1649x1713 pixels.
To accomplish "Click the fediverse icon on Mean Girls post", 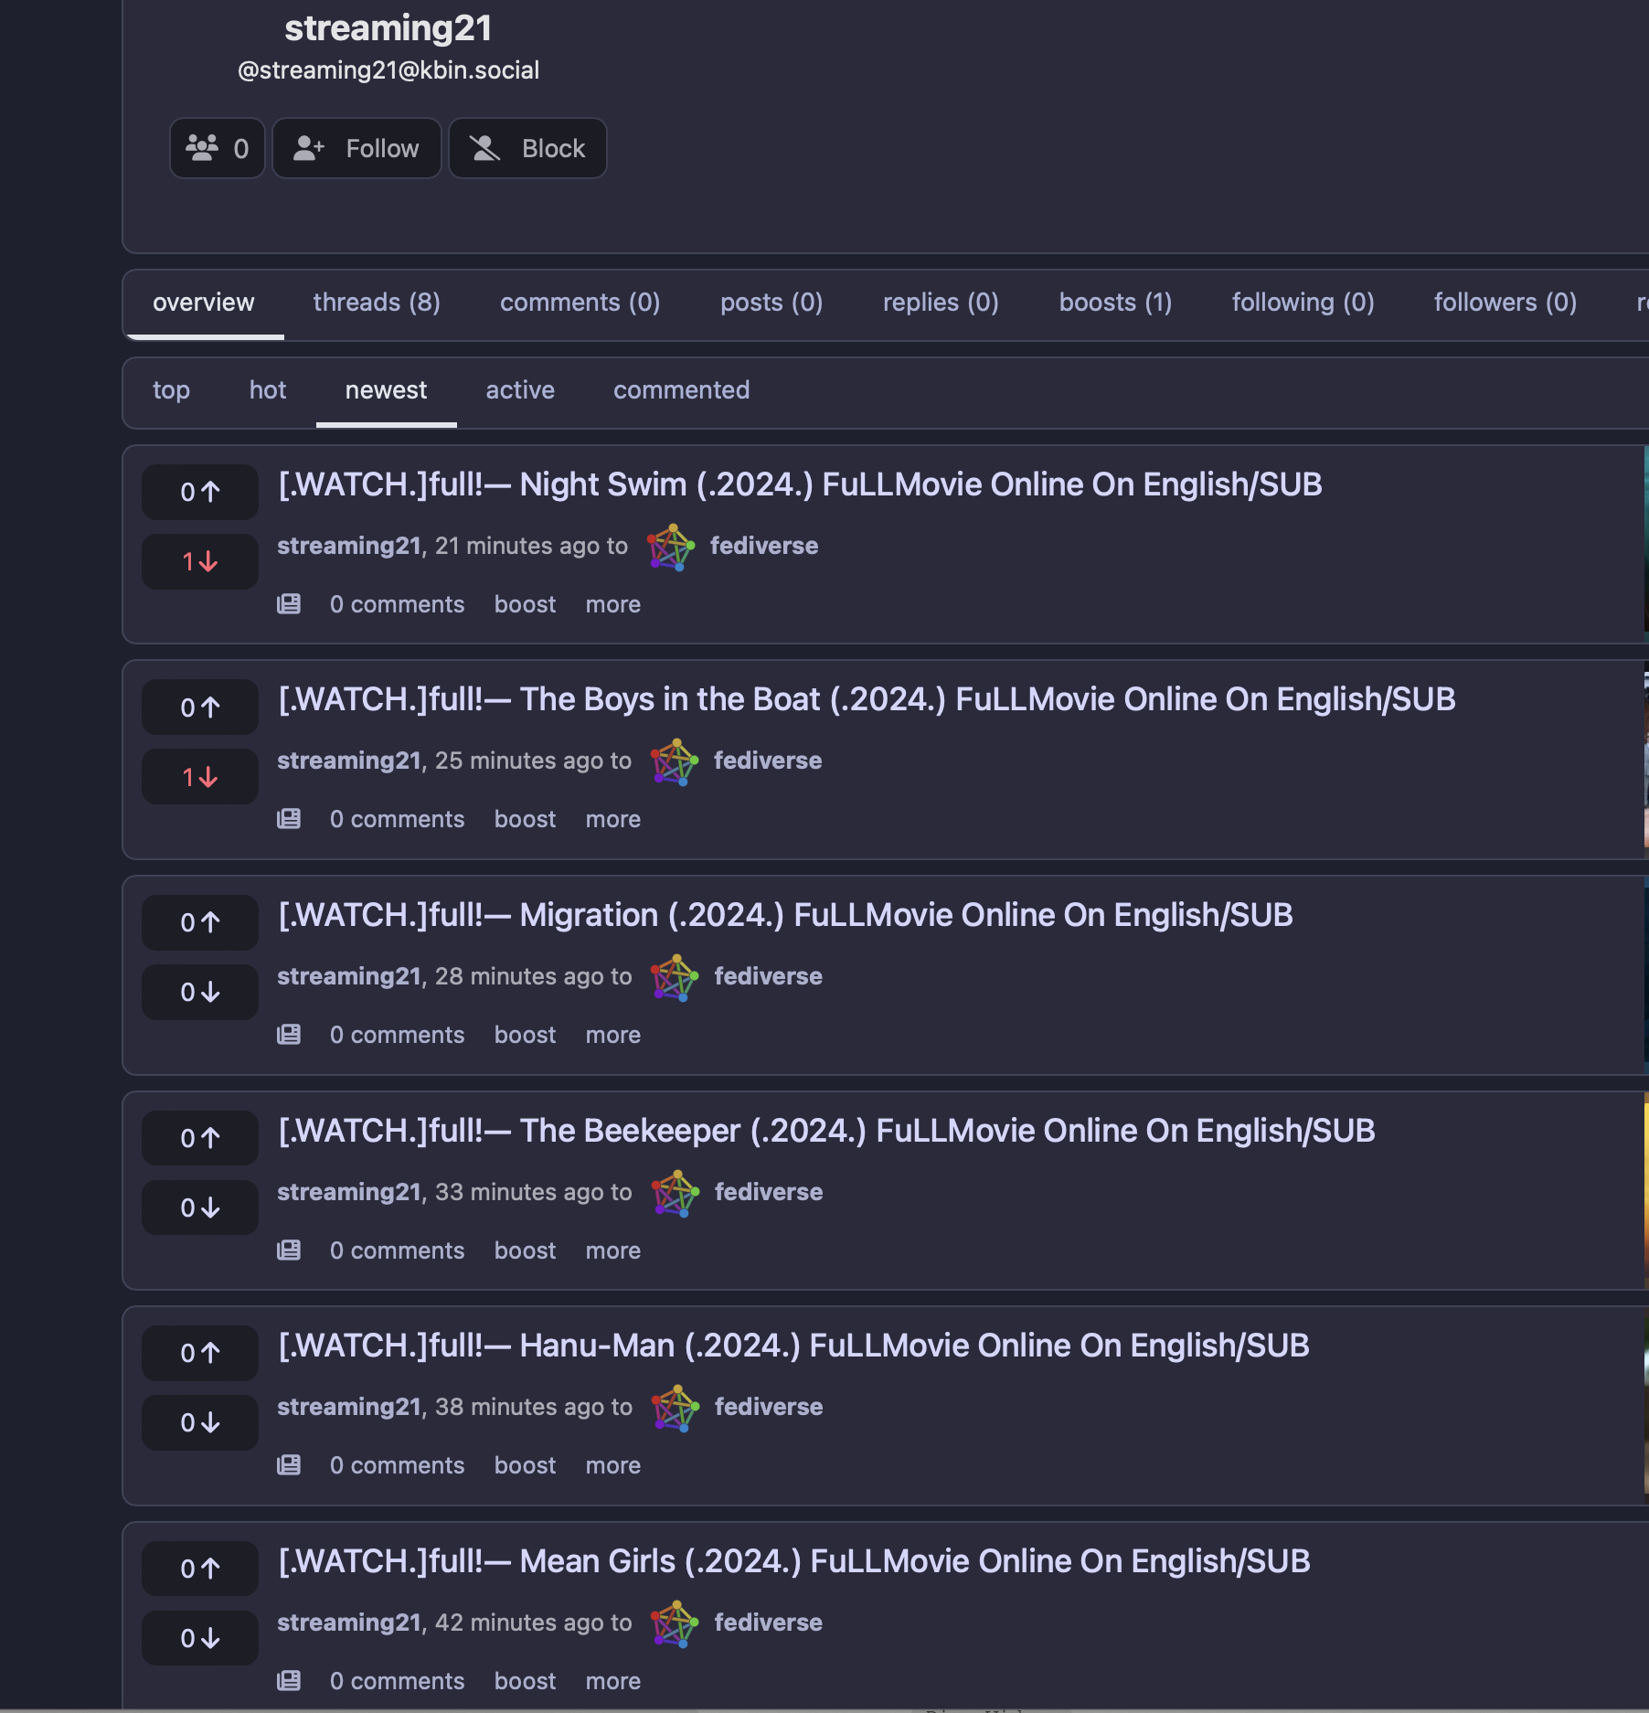I will click(675, 1623).
